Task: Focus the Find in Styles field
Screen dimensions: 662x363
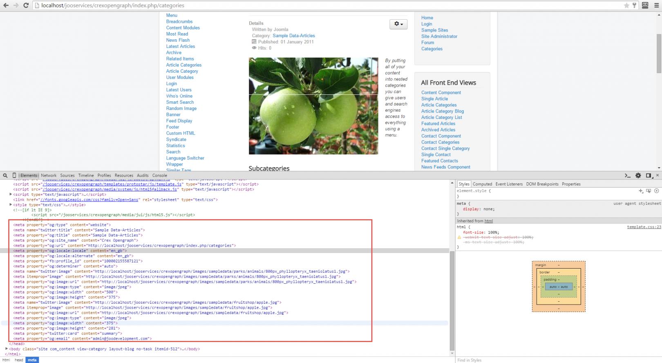Action: pos(558,360)
